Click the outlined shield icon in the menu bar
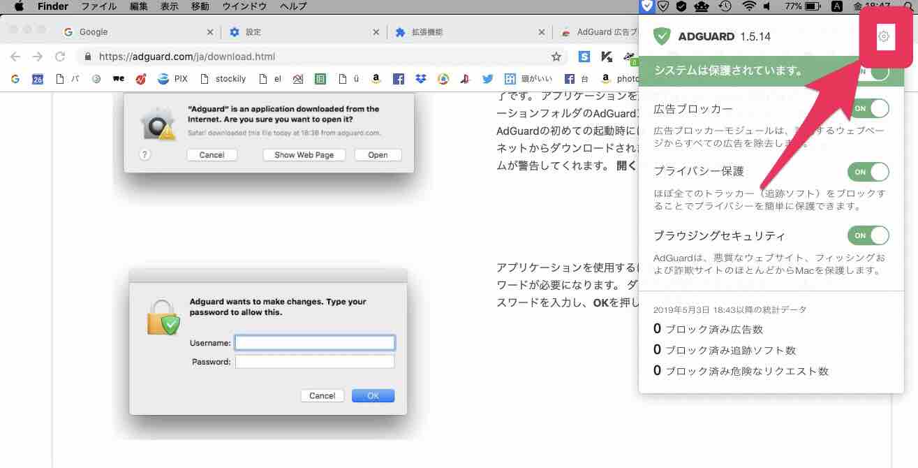This screenshot has width=918, height=468. click(664, 6)
